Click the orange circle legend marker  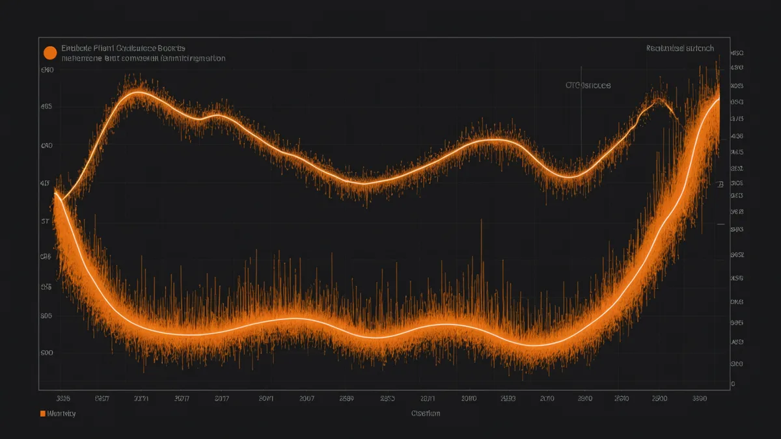(49, 53)
